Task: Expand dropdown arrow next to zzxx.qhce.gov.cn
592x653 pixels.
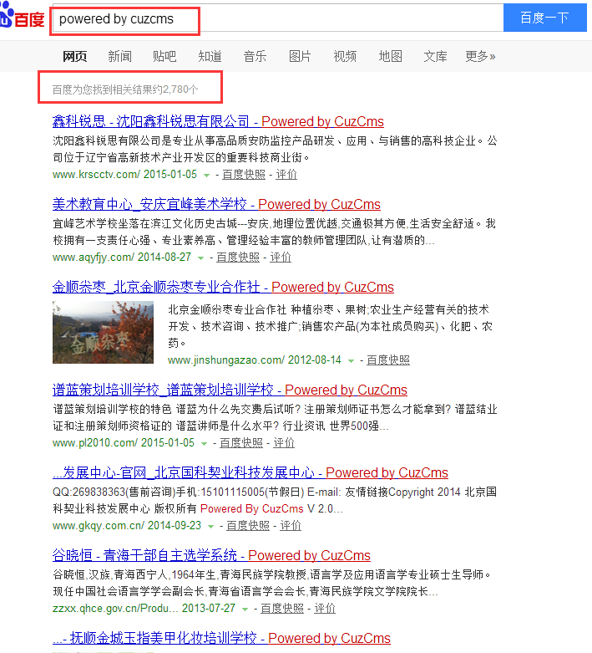Action: pos(245,610)
